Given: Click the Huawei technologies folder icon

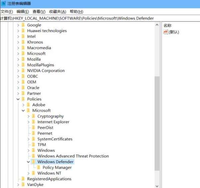Looking at the screenshot, I should coord(23,31).
